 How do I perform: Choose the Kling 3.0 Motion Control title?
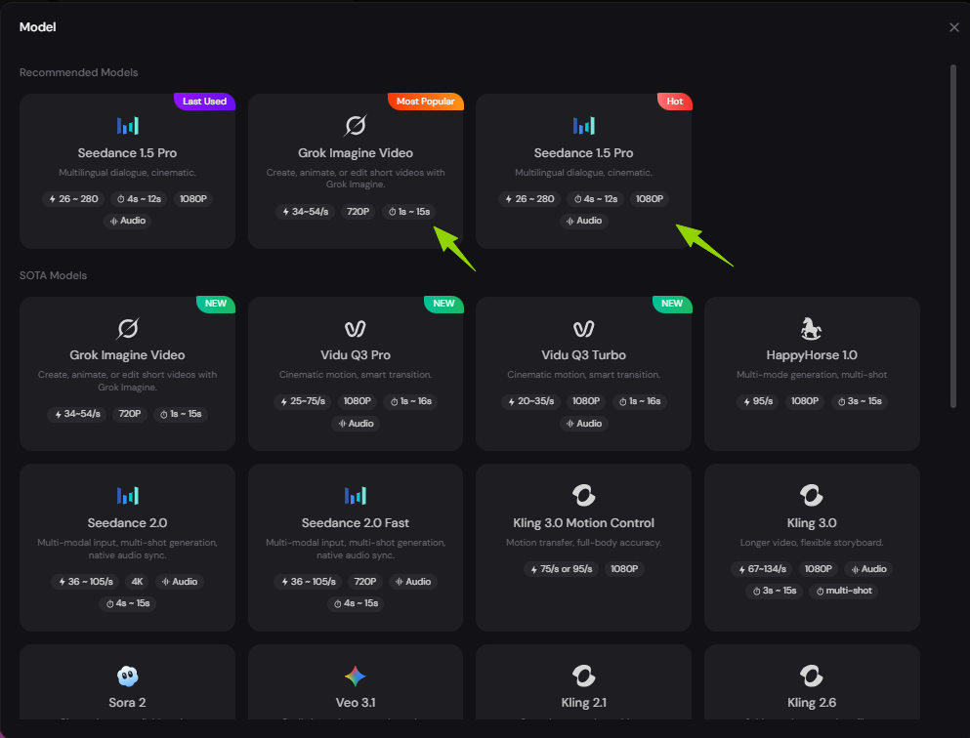point(583,523)
